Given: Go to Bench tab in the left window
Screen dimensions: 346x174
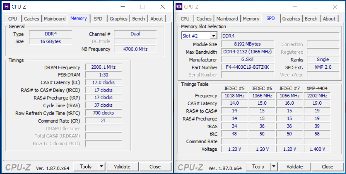Looking at the screenshot, I should pyautogui.click(x=139, y=19).
